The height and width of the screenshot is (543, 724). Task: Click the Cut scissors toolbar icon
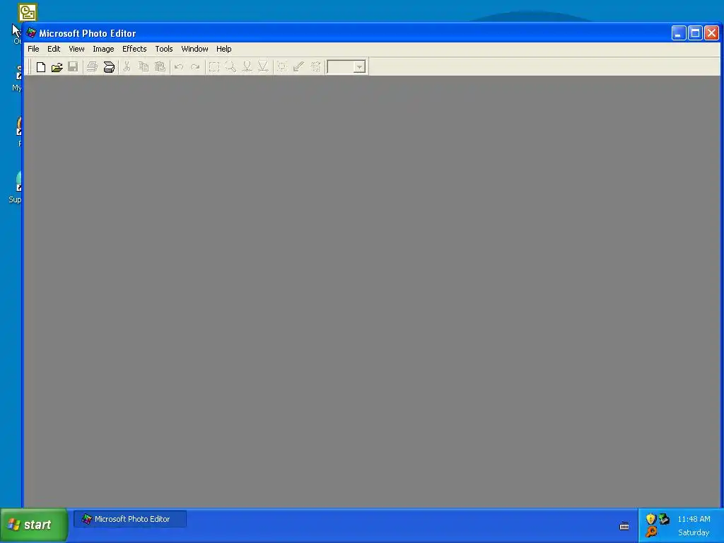(x=127, y=67)
